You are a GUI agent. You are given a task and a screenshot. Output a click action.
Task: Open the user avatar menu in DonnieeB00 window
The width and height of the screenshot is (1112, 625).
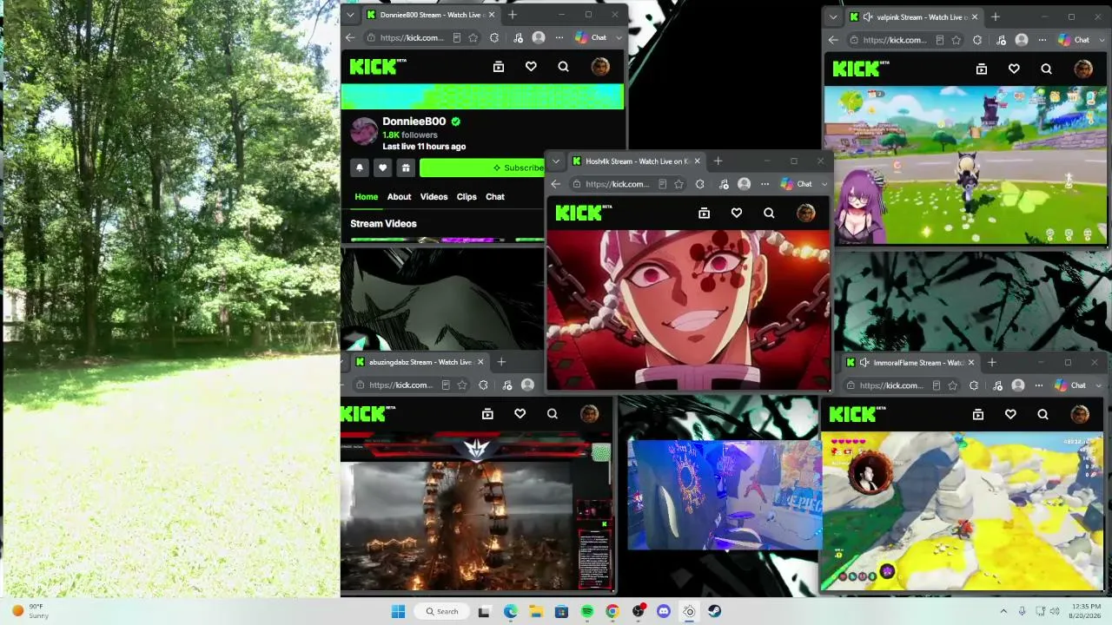[600, 67]
